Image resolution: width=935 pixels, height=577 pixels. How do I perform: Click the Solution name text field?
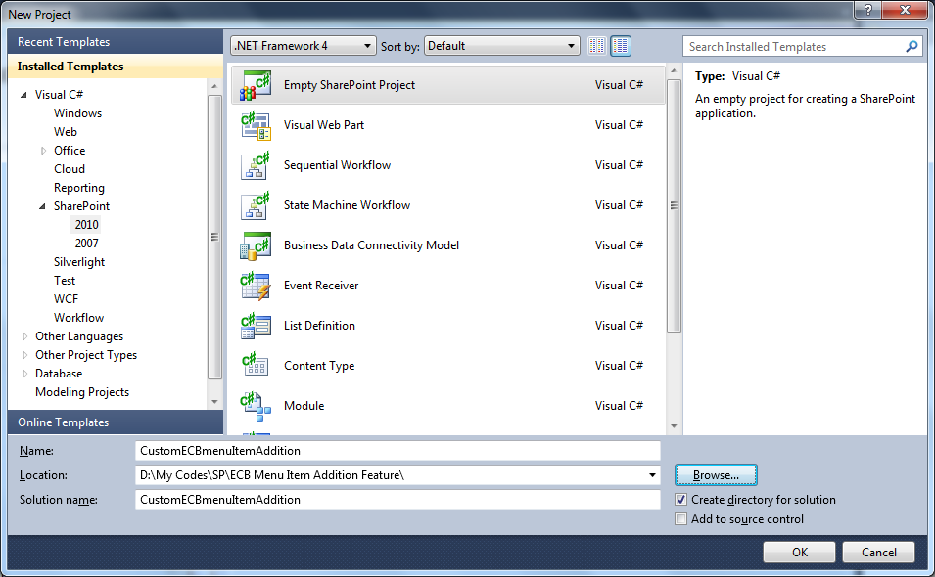pos(397,500)
